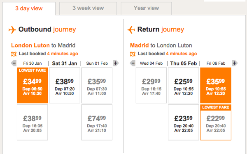Click the outbound next day plus arrow
The height and width of the screenshot is (154, 247).
[116, 63]
